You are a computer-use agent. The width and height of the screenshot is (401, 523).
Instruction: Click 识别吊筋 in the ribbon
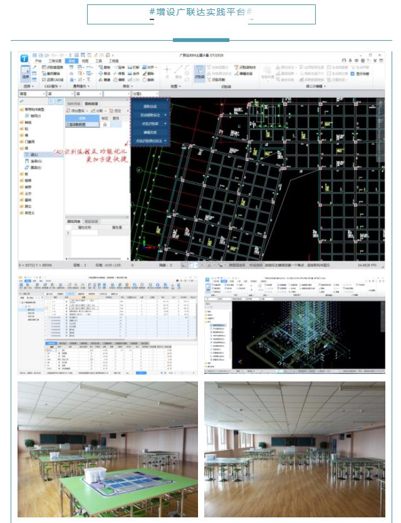(217, 80)
